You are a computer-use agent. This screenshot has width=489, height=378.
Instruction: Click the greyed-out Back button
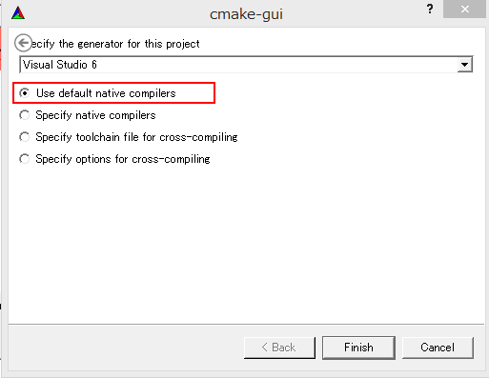click(279, 348)
